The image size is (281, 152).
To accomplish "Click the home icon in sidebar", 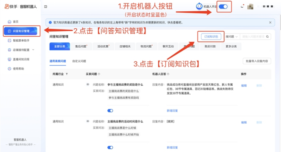I will click(x=9, y=22).
